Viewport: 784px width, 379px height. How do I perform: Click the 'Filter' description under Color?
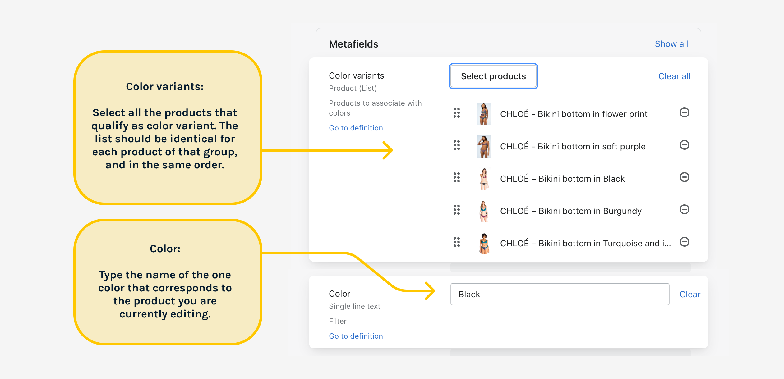pos(338,321)
